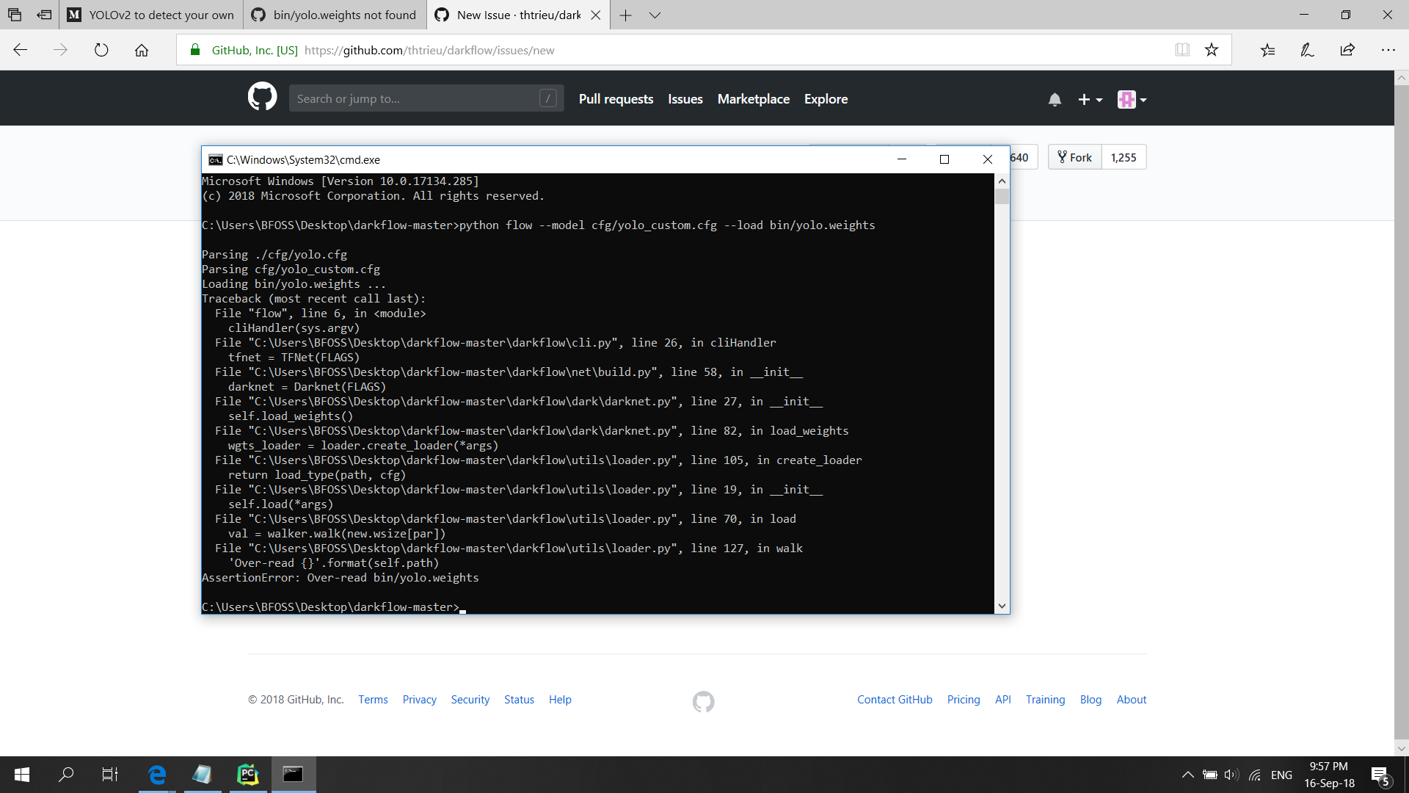Select the Marketplace menu item
Image resolution: width=1409 pixels, height=793 pixels.
coord(753,98)
